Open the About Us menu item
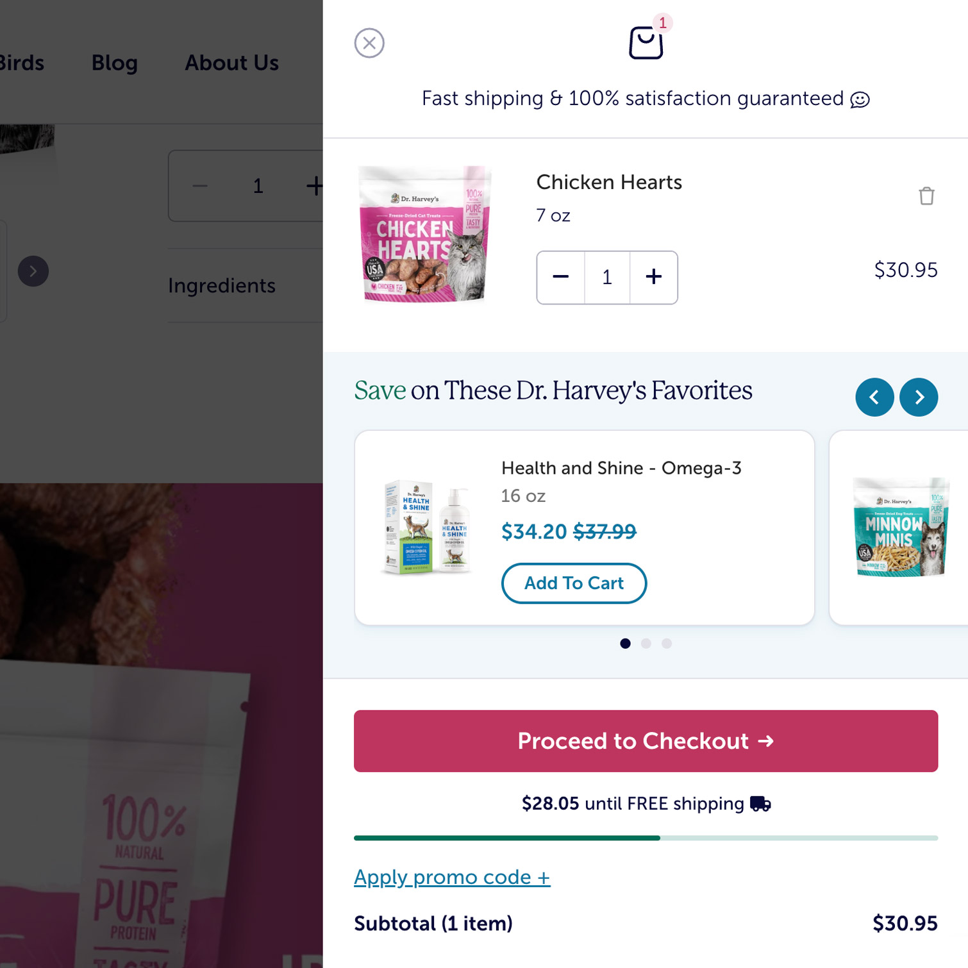 coord(232,63)
